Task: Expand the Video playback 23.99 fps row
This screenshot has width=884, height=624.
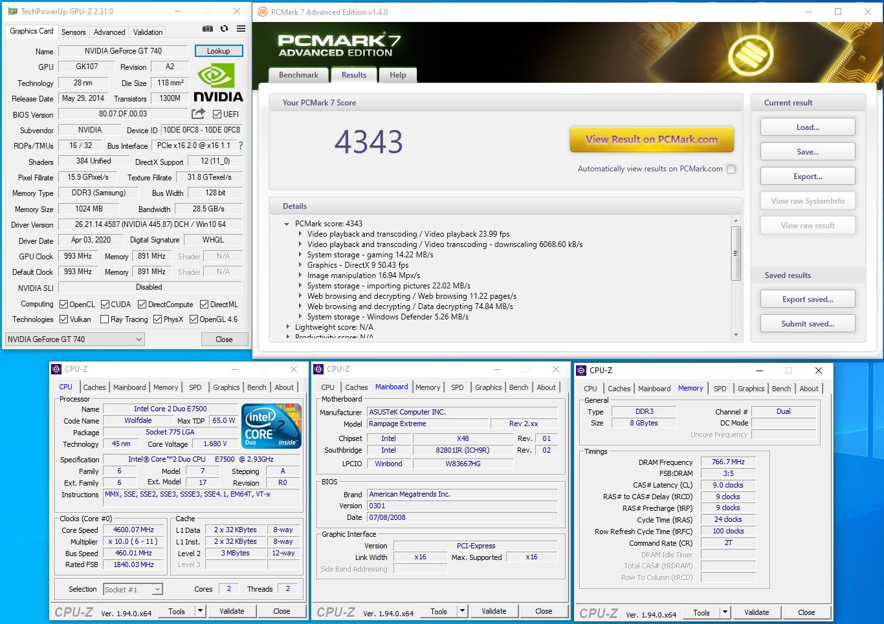Action: (300, 234)
